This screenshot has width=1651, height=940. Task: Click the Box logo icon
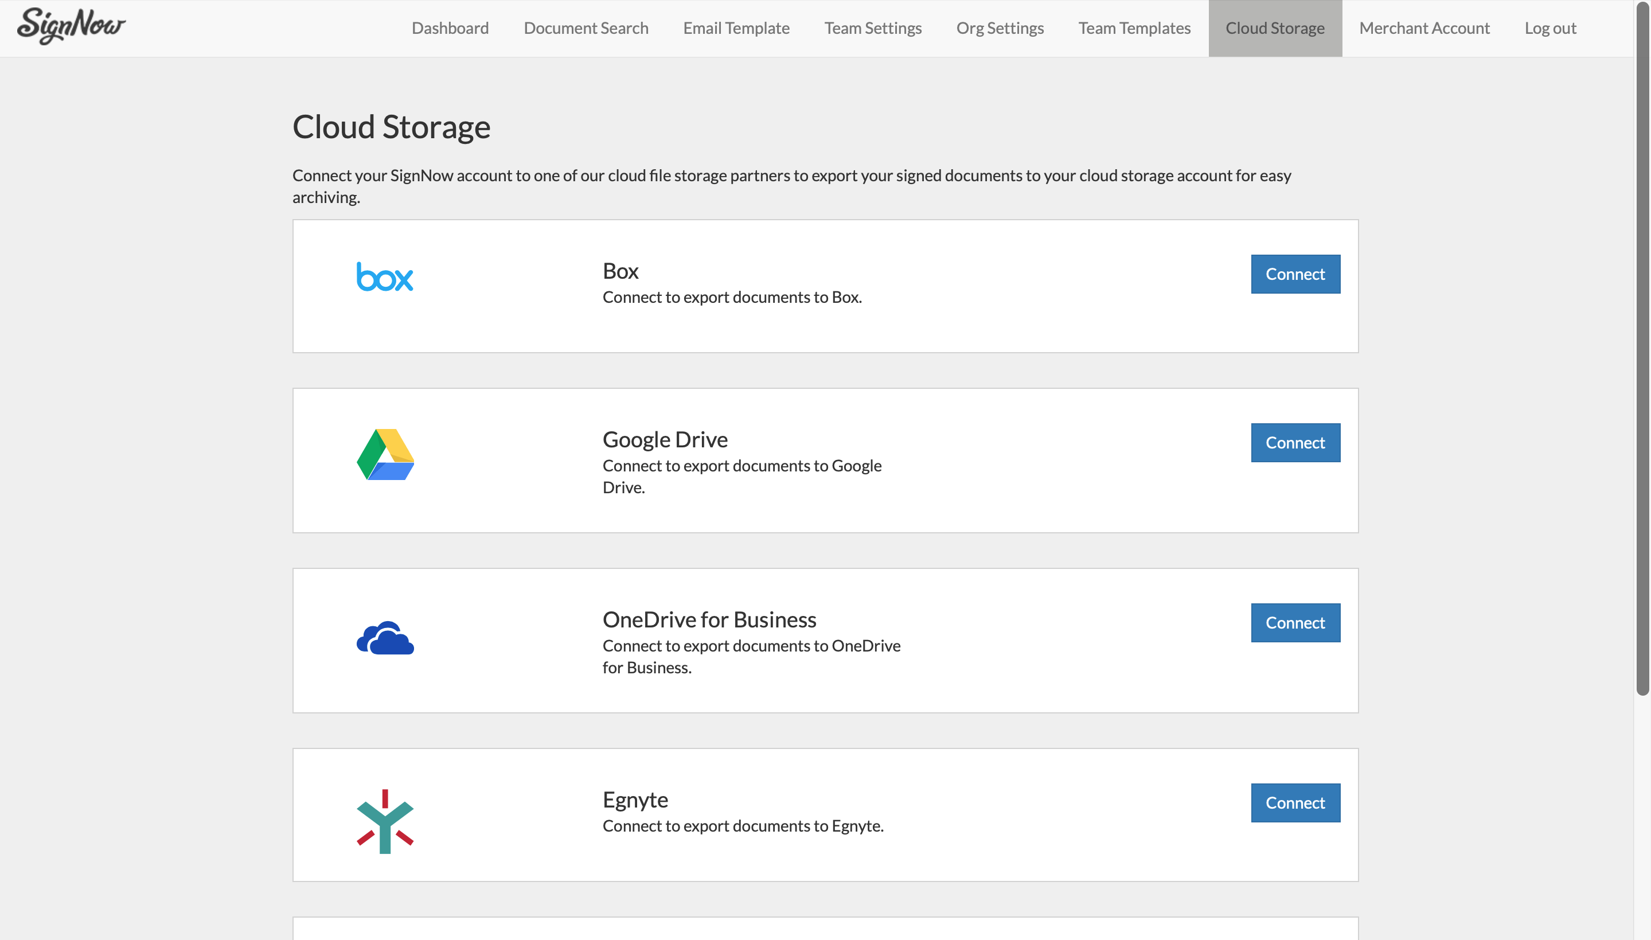pos(385,277)
